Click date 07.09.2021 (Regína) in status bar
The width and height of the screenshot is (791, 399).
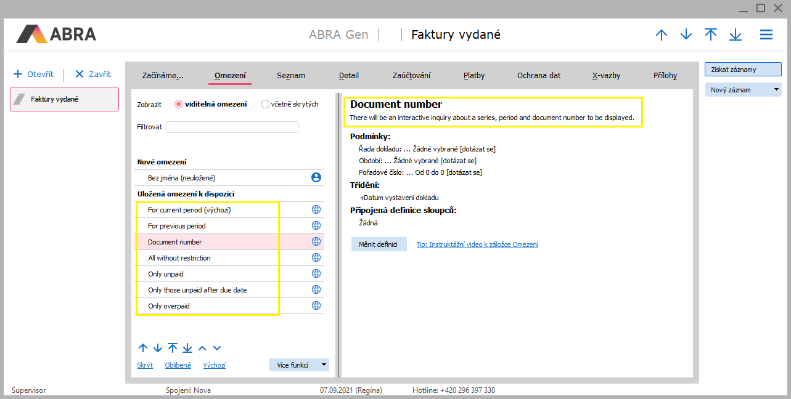coord(351,390)
